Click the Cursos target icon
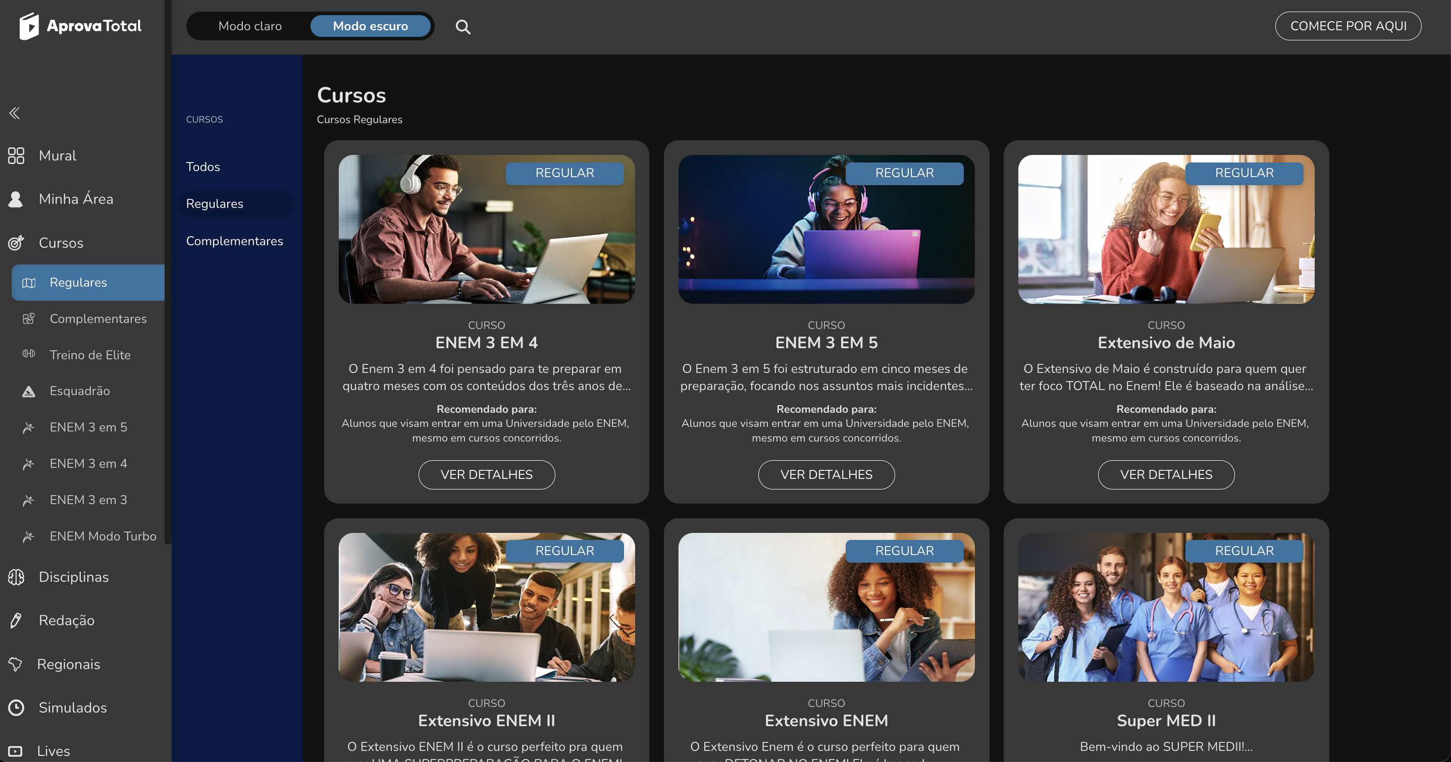 16,243
